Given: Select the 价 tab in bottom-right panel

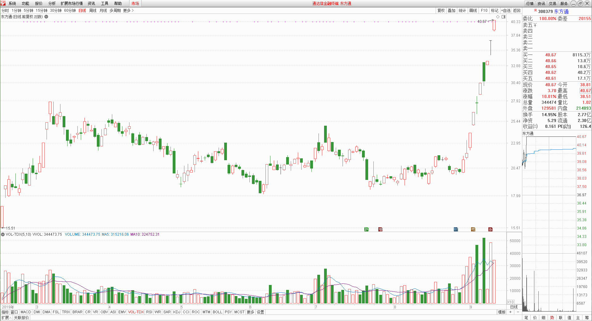Looking at the screenshot, I should 535,318.
